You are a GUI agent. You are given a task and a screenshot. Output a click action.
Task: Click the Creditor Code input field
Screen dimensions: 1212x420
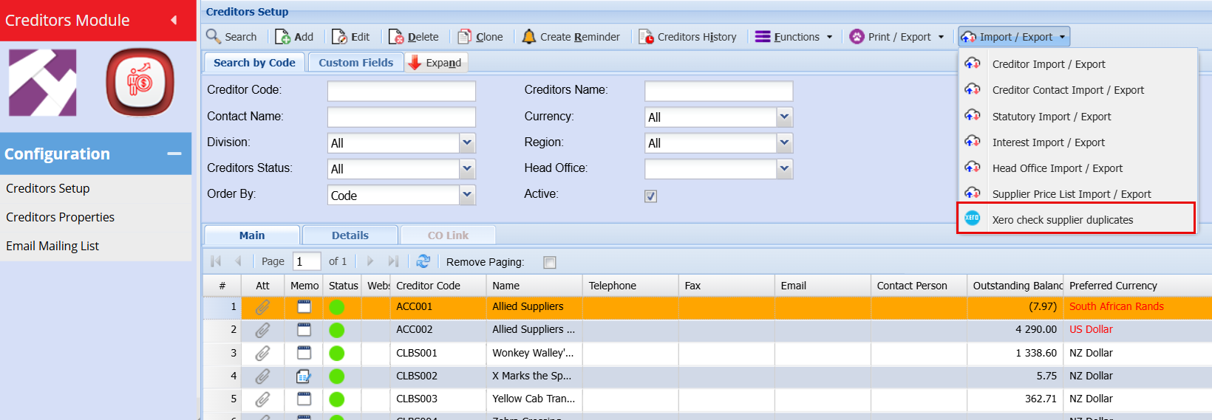point(401,91)
